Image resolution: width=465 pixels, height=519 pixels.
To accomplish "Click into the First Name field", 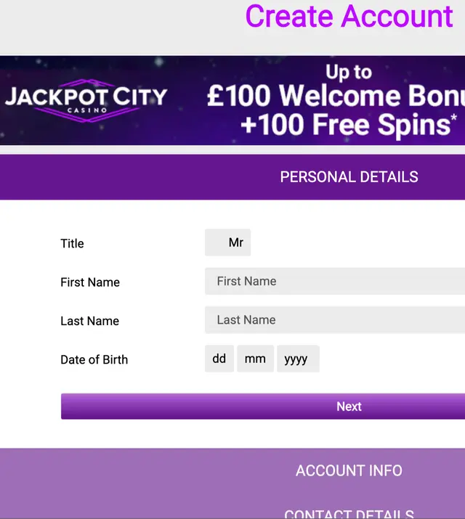I will 334,281.
